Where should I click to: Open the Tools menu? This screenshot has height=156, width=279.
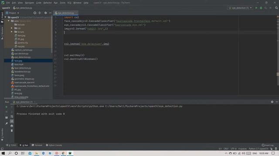click(62, 3)
